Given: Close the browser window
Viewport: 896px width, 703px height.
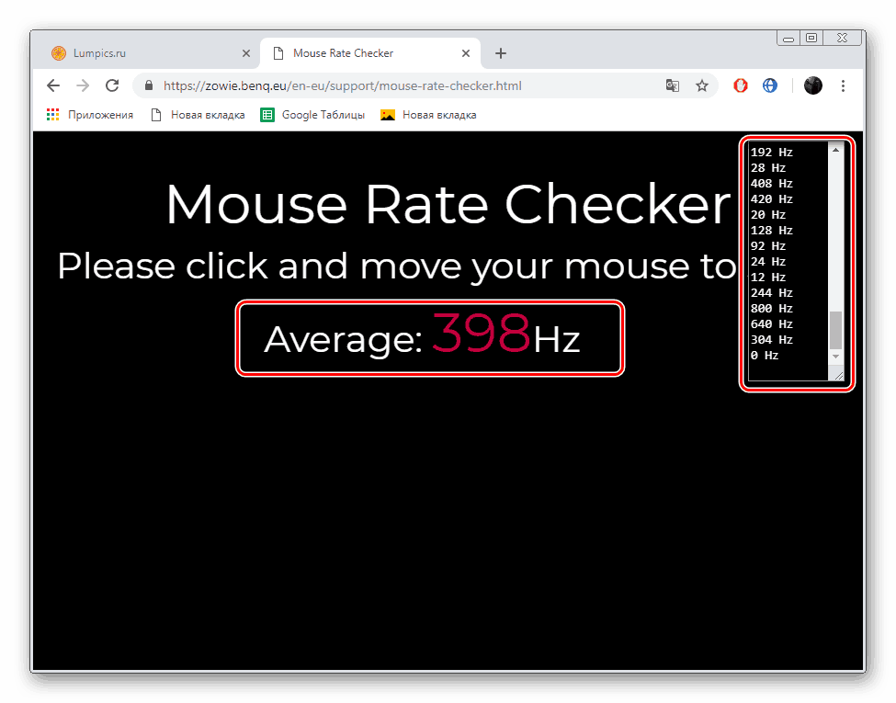Looking at the screenshot, I should [843, 39].
